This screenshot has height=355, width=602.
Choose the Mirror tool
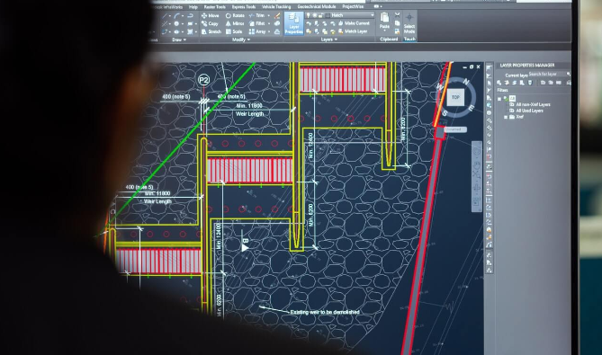[x=235, y=23]
